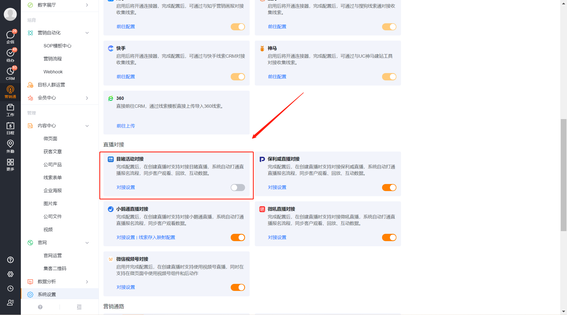The image size is (567, 315).
Task: Click 对接设置 in 微信视频号对接 card
Action: 126,287
